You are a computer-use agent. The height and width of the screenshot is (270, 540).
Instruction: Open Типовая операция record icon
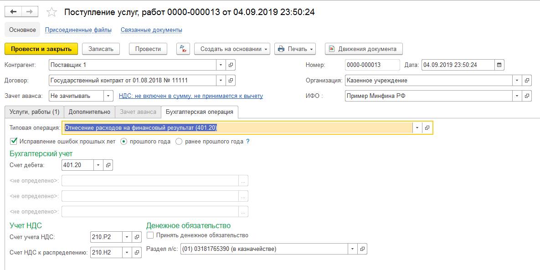(x=427, y=127)
